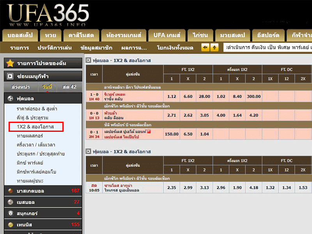Viewport: 312px width, 234px height.
Task: Click odds 2.71 in the คลับ ลีออน match row
Action: pyautogui.click(x=172, y=115)
